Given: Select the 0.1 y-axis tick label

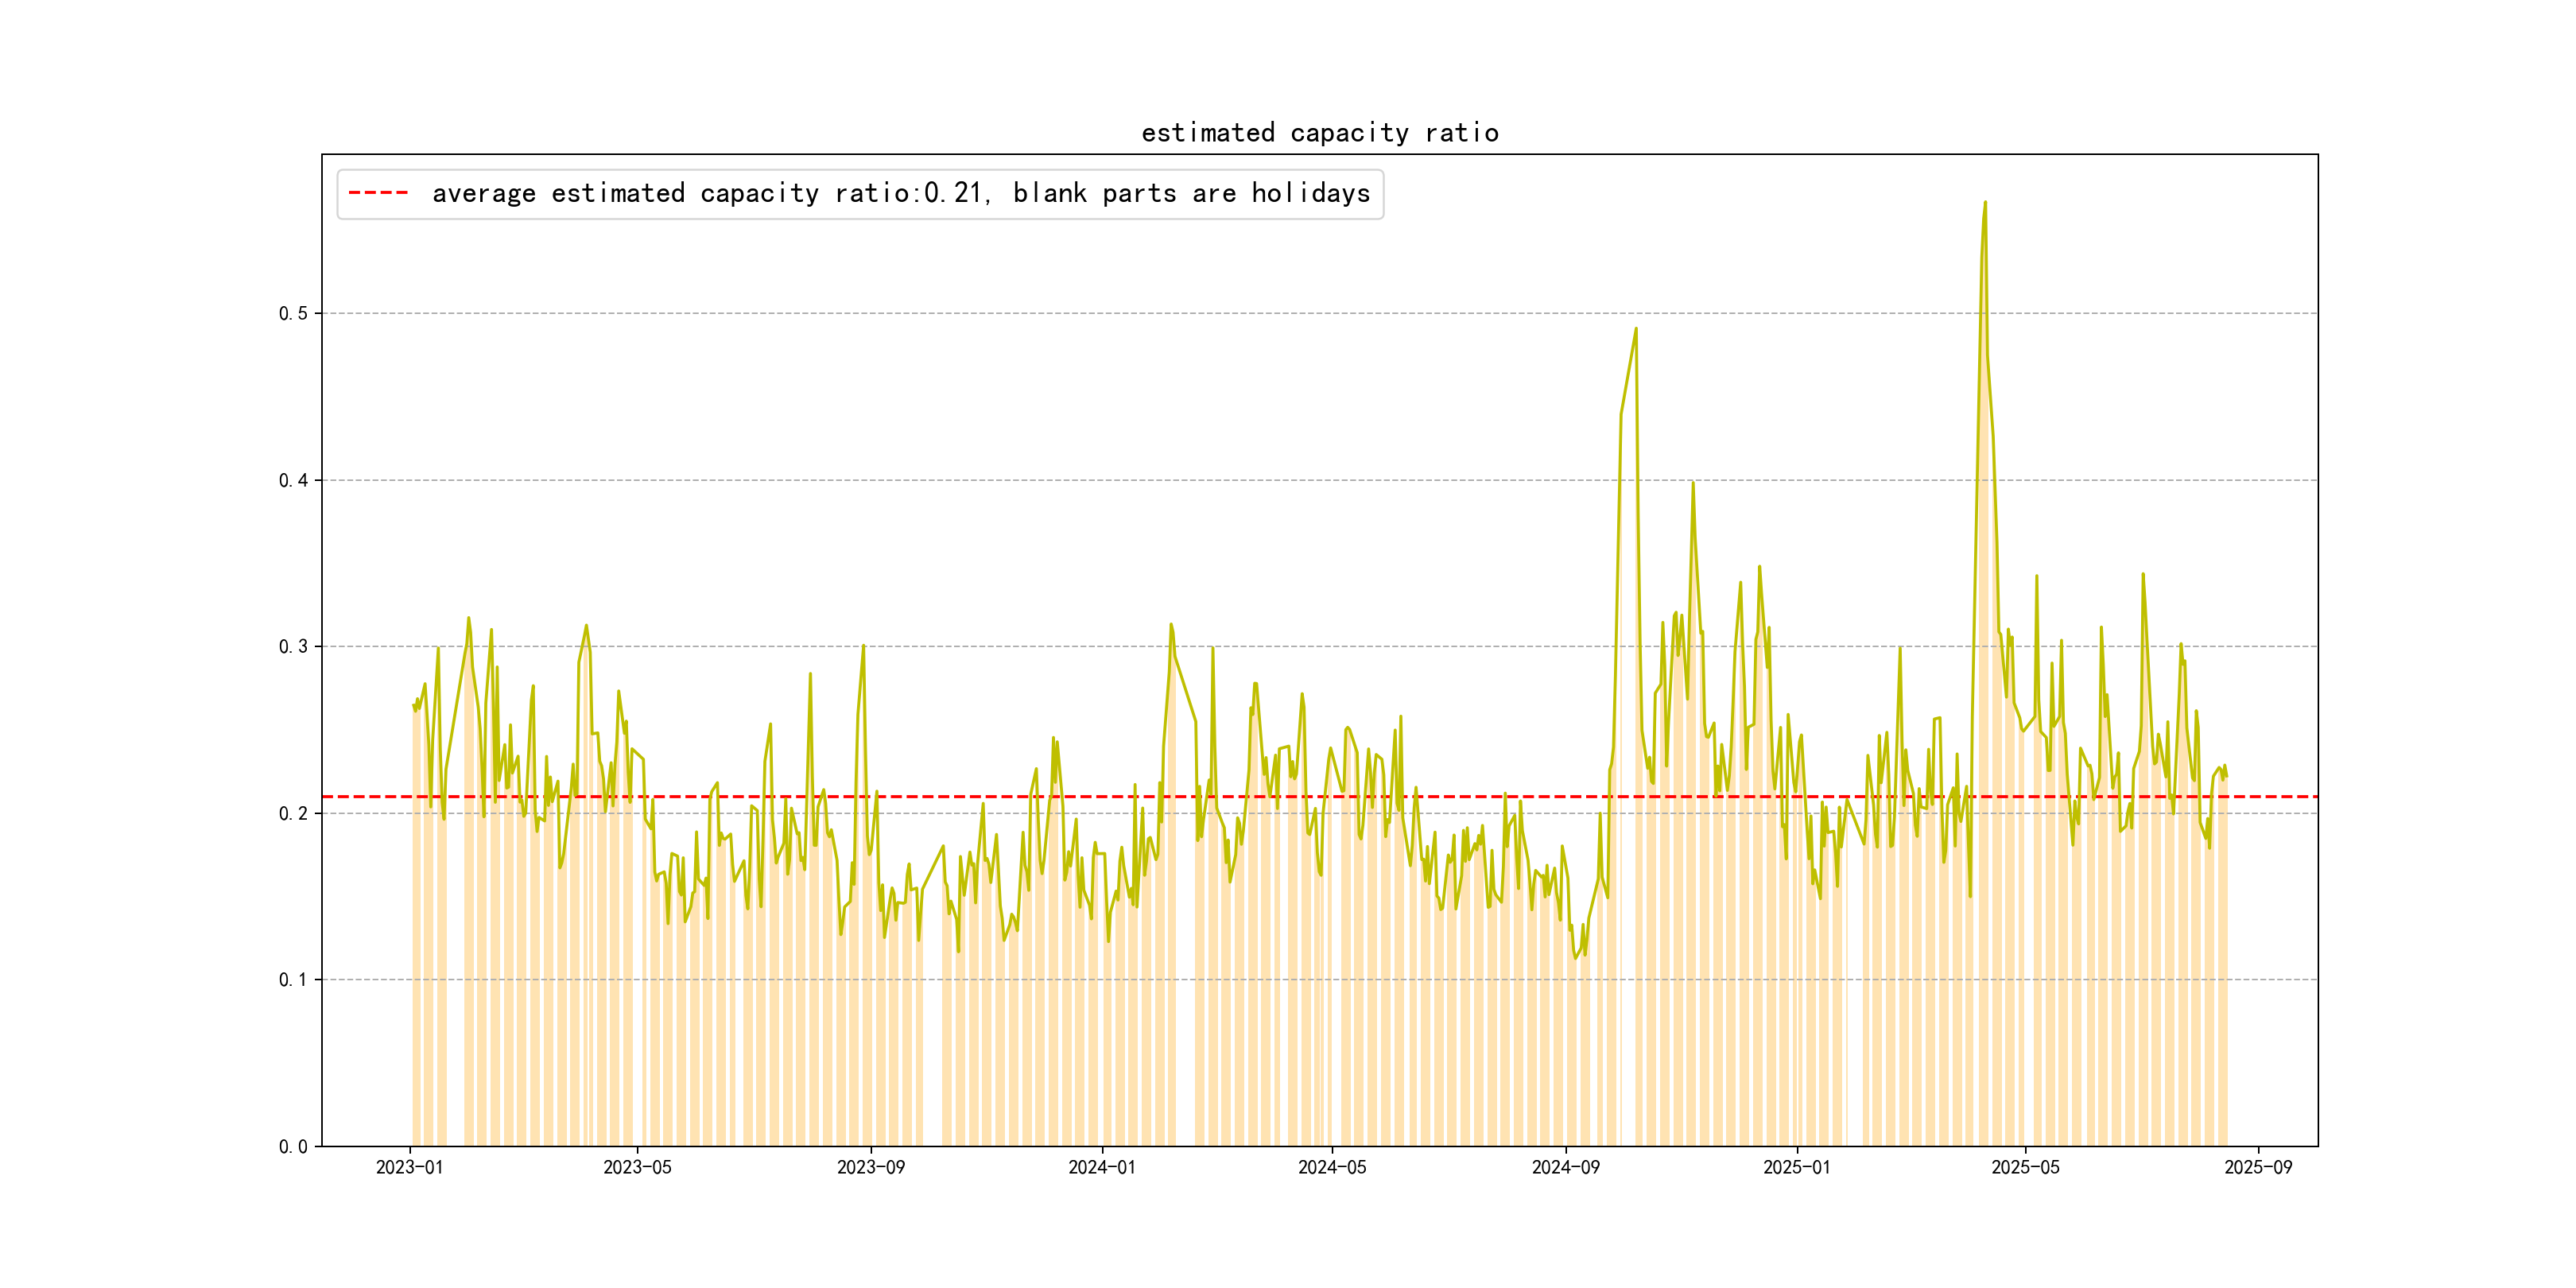Looking at the screenshot, I should pos(293,979).
